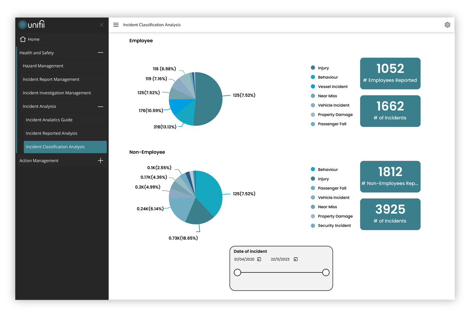Close the sidebar with the X icon
The height and width of the screenshot is (317, 470).
101,25
